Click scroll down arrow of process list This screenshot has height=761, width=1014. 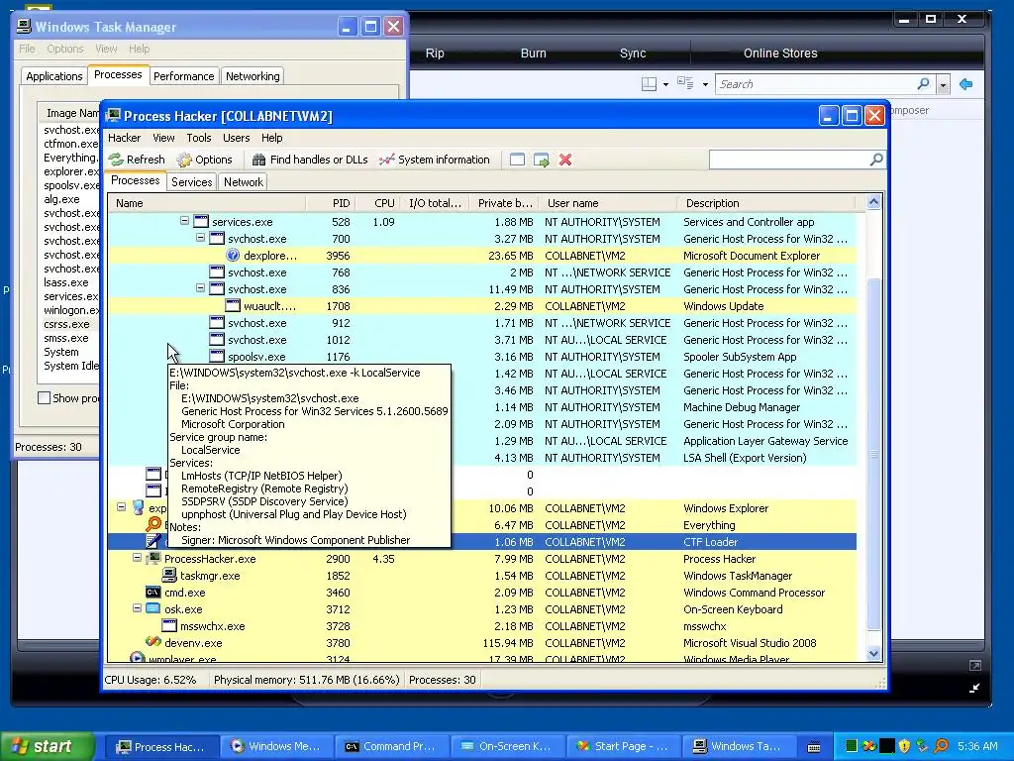(x=873, y=654)
